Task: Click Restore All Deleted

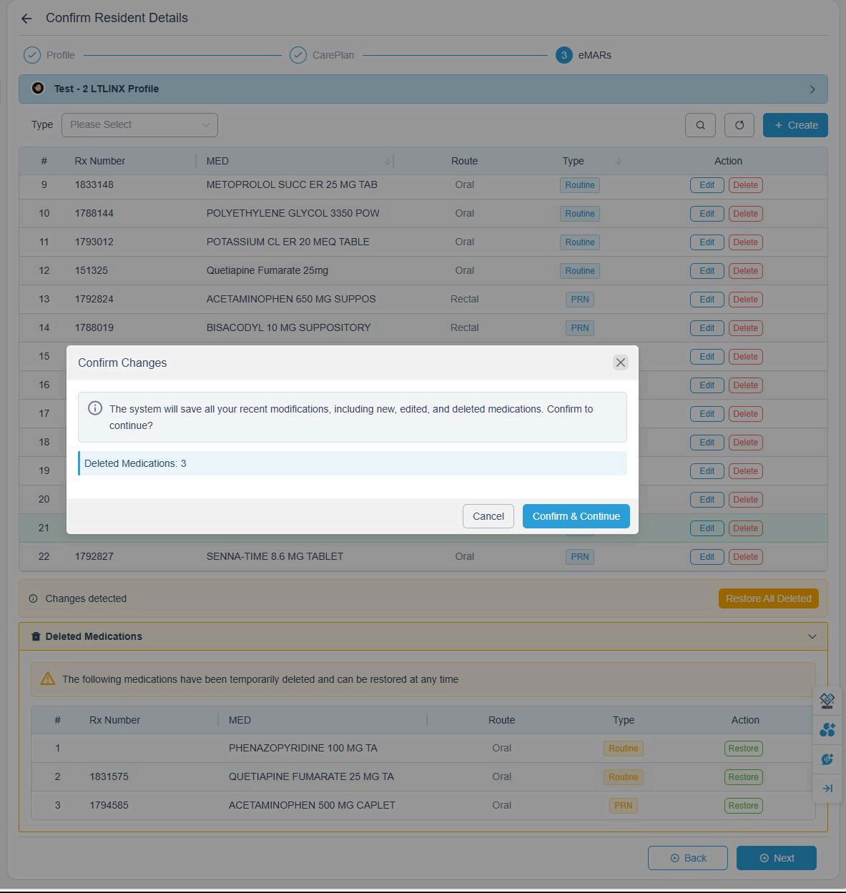Action: tap(768, 598)
